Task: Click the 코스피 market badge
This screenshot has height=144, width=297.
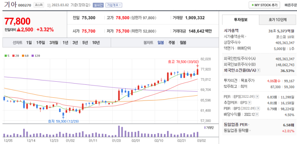Action: point(39,5)
